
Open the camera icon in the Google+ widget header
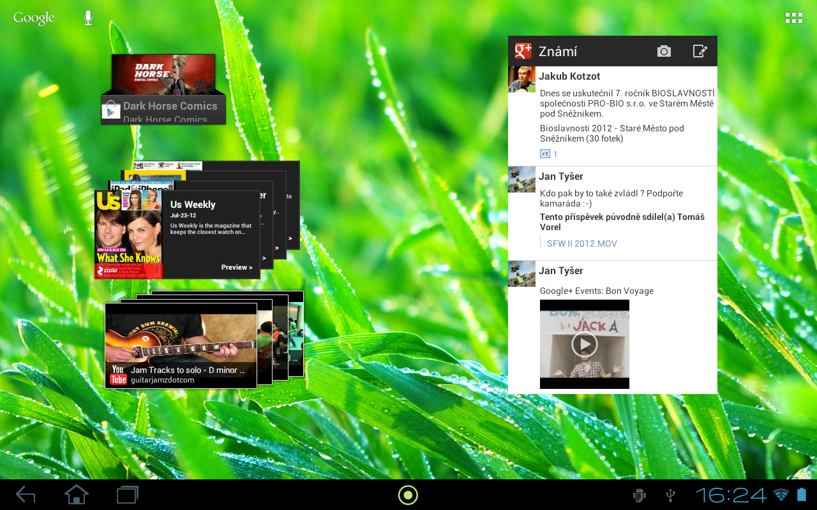(664, 50)
